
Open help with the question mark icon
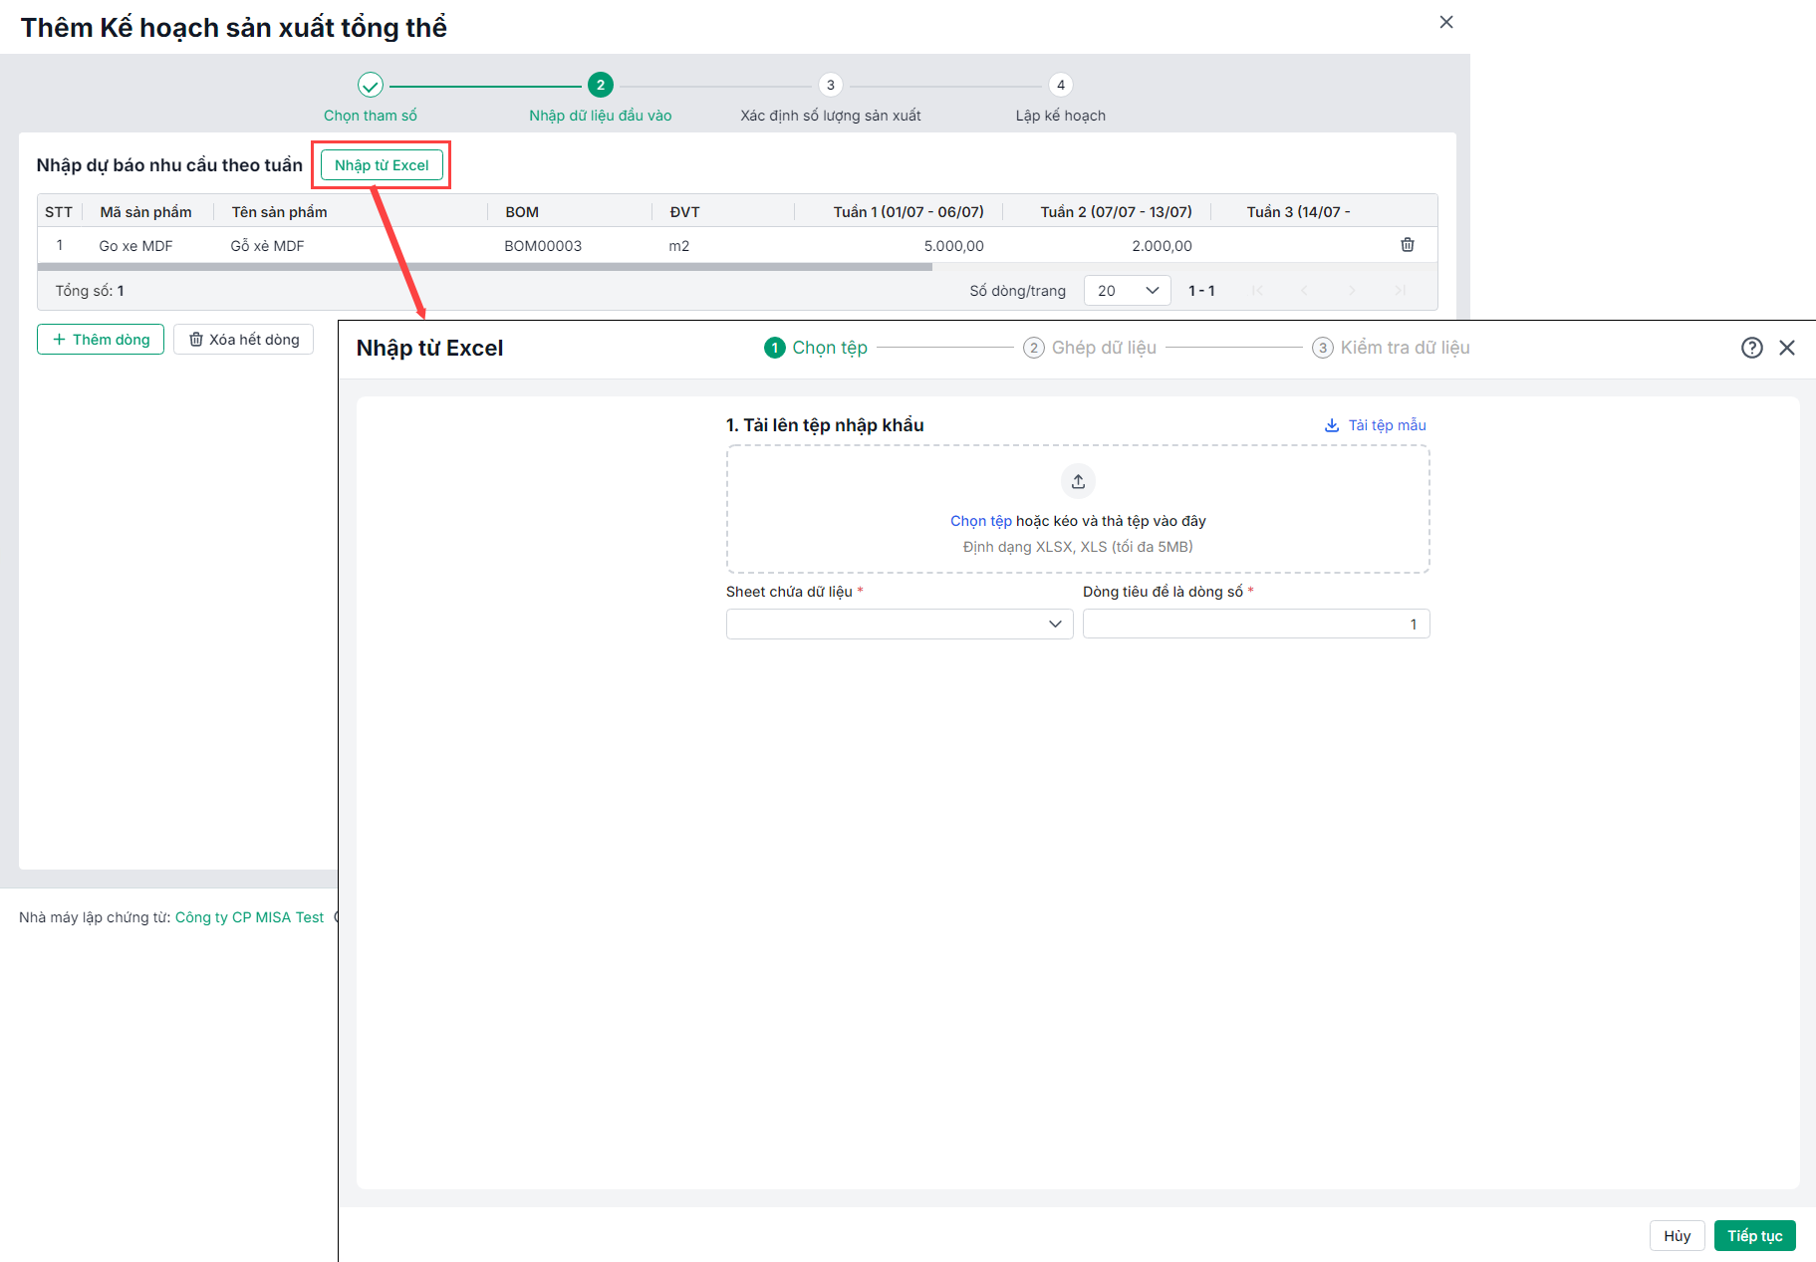[1751, 348]
